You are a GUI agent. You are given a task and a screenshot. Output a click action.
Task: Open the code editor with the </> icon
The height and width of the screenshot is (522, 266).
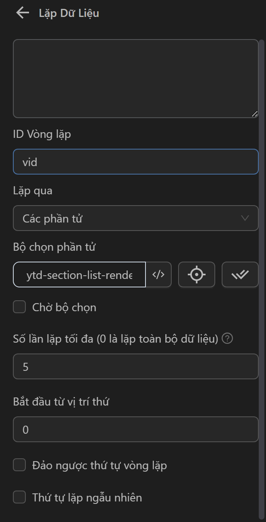[x=158, y=275]
